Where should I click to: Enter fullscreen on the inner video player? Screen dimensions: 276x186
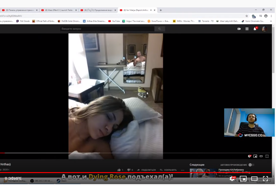pos(267,156)
